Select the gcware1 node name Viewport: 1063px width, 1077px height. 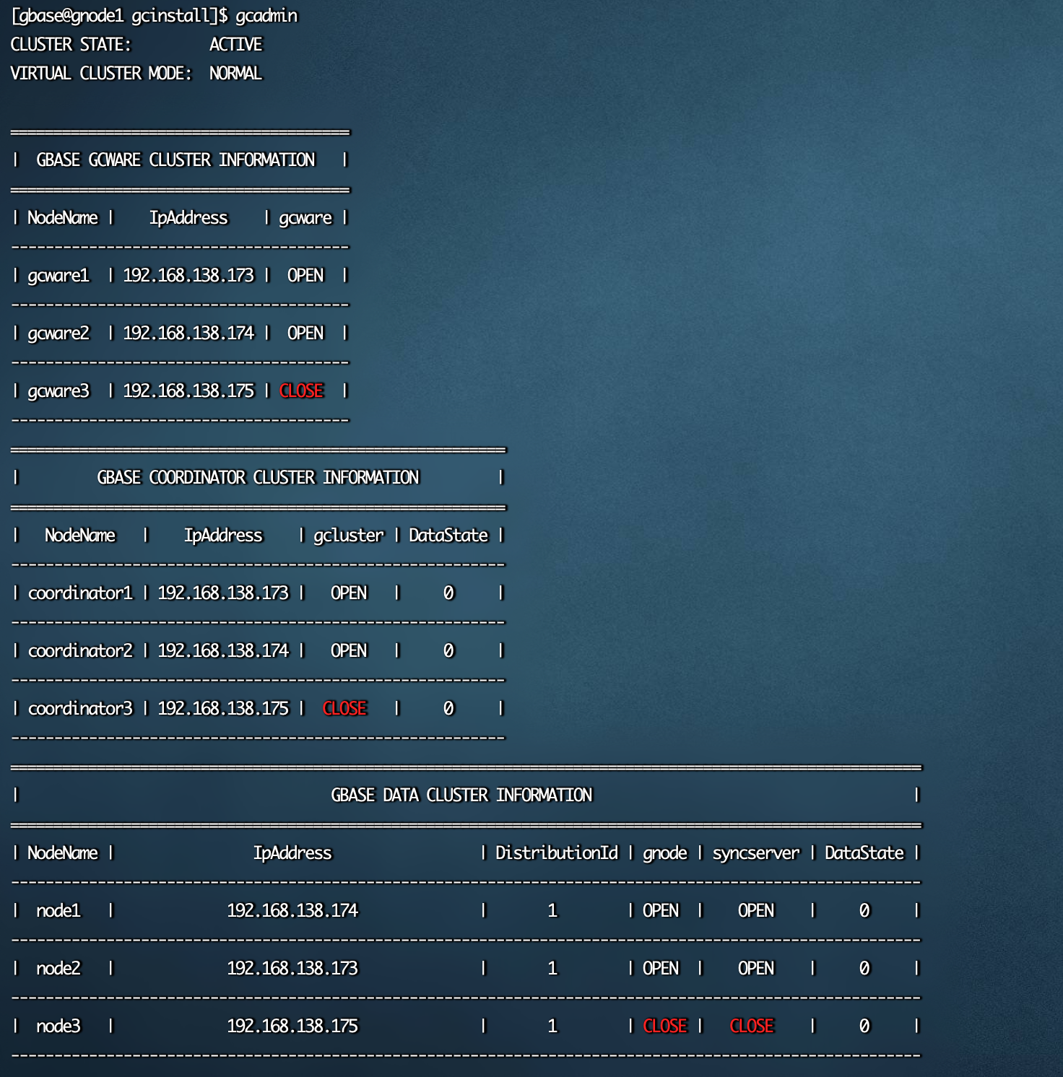(x=58, y=276)
